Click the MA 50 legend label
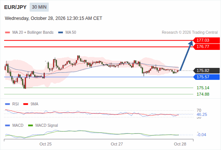 [71, 33]
